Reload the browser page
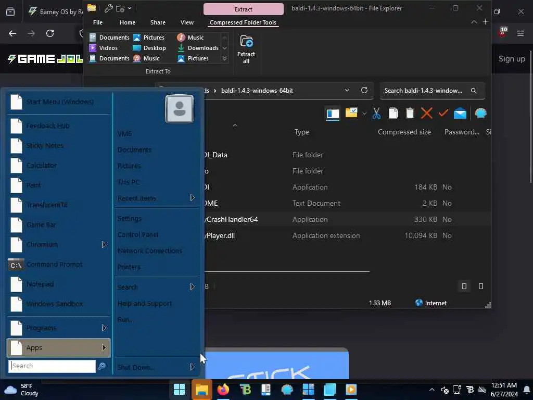This screenshot has width=533, height=400. pos(50,33)
